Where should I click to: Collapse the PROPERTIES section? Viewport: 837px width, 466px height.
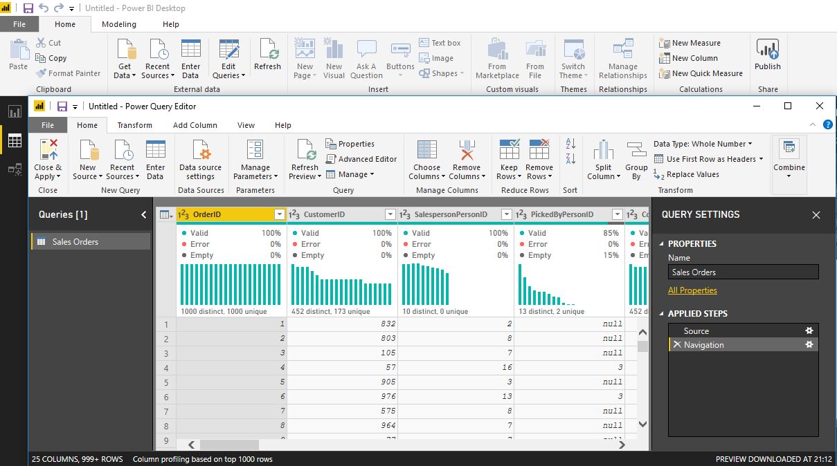[x=661, y=244]
